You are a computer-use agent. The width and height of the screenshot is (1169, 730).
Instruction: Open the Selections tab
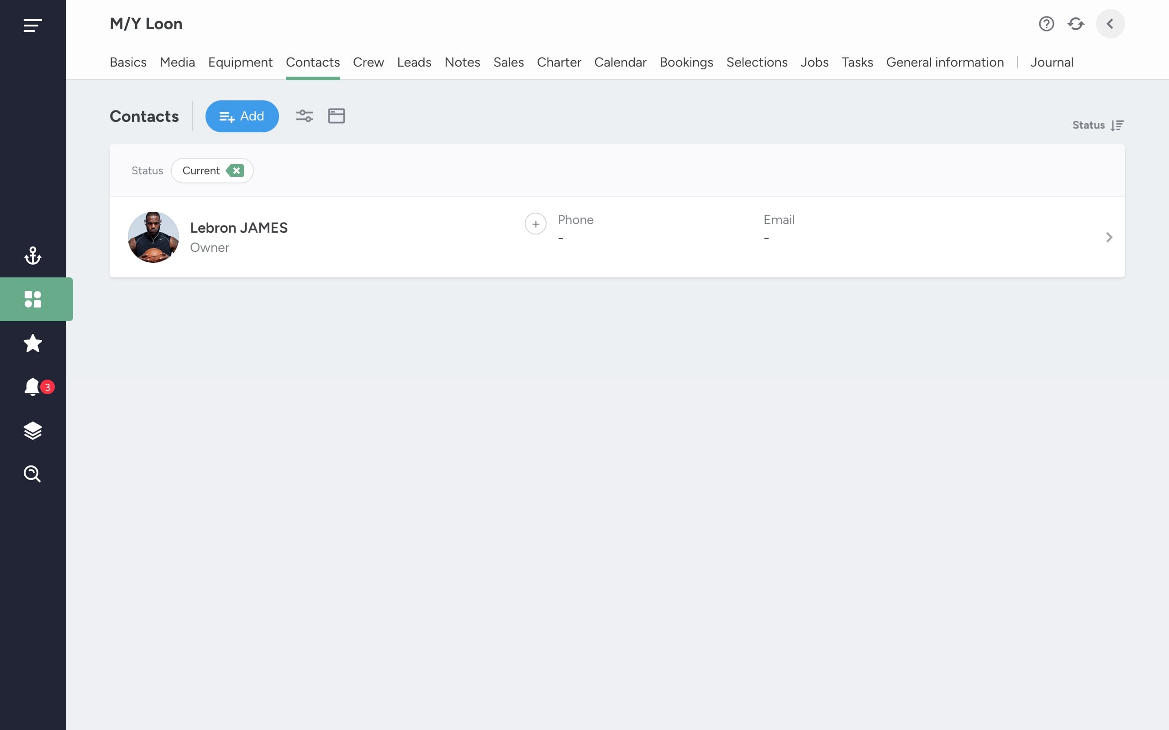click(757, 63)
